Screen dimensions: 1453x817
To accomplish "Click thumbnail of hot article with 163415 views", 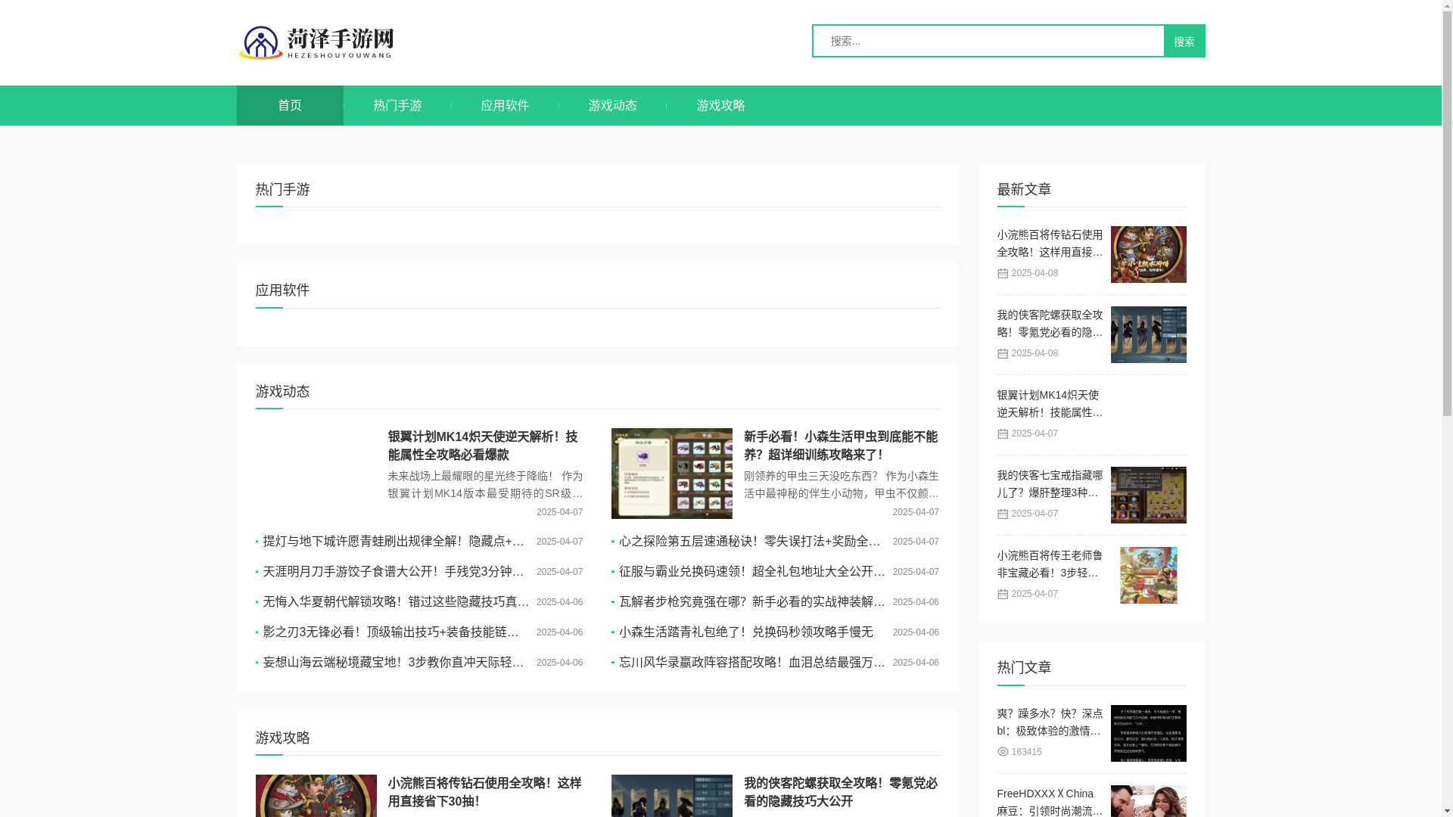I will point(1148,733).
